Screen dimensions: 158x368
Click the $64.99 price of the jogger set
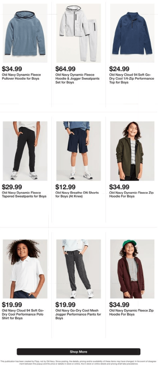pyautogui.click(x=66, y=69)
